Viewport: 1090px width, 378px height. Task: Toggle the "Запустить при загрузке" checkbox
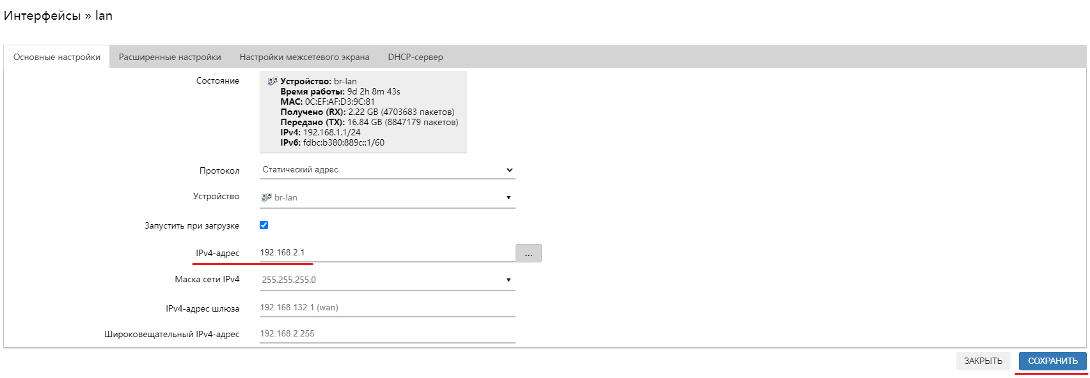click(x=264, y=225)
